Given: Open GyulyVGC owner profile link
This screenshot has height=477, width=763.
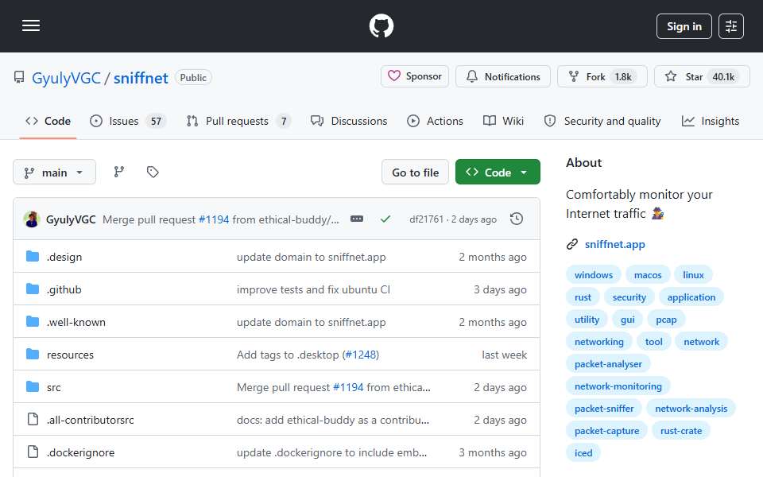Looking at the screenshot, I should tap(66, 78).
